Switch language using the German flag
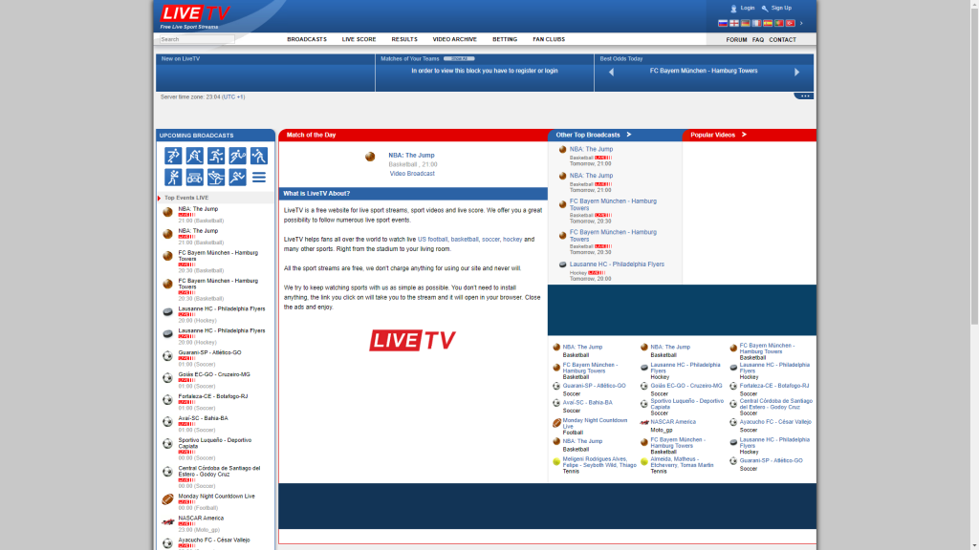Viewport: 979px width, 550px height. pyautogui.click(x=746, y=23)
